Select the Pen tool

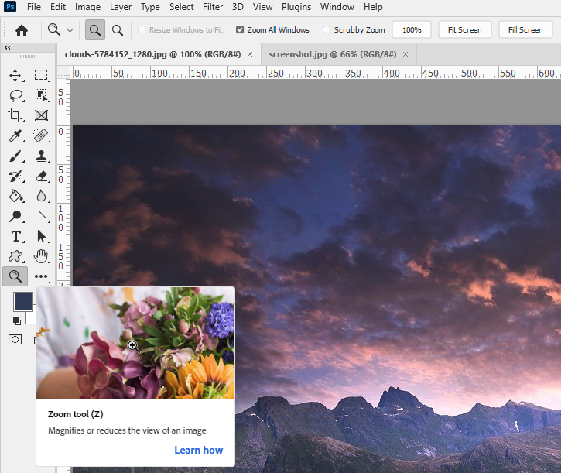point(42,216)
